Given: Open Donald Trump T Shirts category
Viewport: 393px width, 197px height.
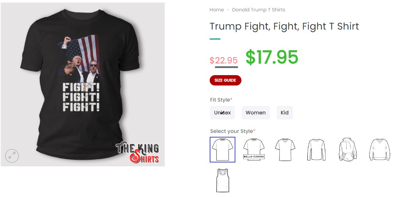Looking at the screenshot, I should tap(259, 10).
